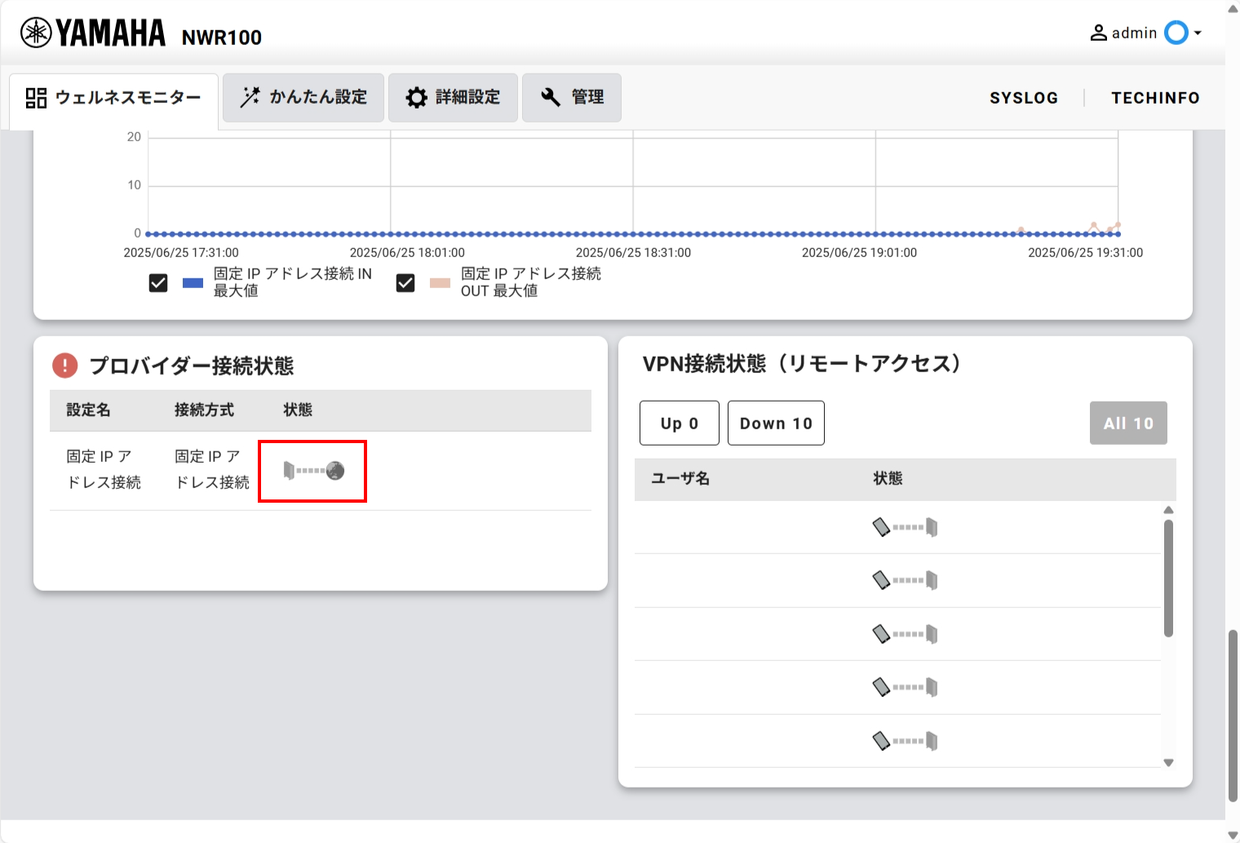1240x843 pixels.
Task: Switch to the かんたん設定 tab
Action: point(303,97)
